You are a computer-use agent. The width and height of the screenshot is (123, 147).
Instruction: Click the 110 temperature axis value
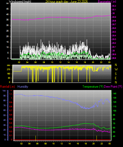(x=115, y=106)
